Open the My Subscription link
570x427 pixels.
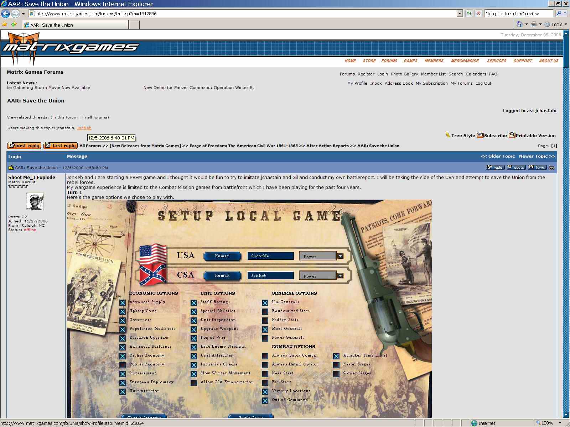[432, 83]
